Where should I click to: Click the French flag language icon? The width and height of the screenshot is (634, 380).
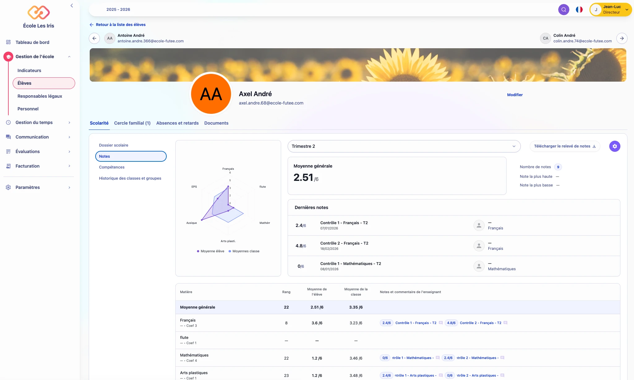579,10
